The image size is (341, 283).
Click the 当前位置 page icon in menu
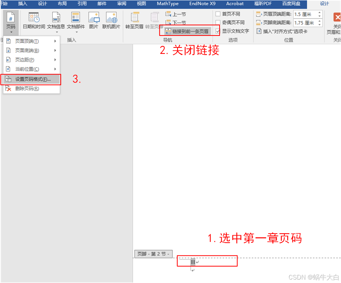point(8,69)
